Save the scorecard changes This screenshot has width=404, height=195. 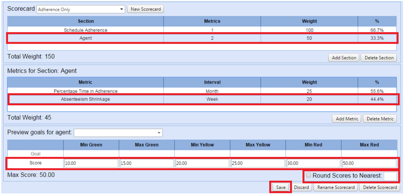click(x=281, y=187)
